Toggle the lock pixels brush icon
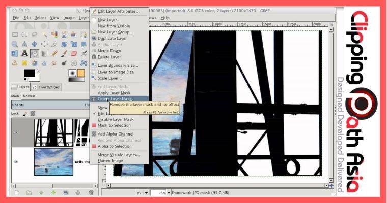Image resolution: width=387 pixels, height=203 pixels. point(25,114)
